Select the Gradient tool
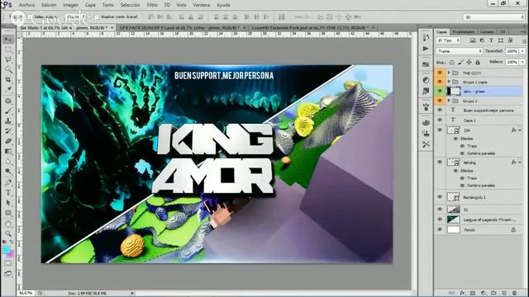The height and width of the screenshot is (297, 529). pyautogui.click(x=8, y=151)
